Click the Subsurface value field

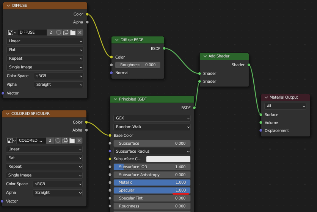152,143
